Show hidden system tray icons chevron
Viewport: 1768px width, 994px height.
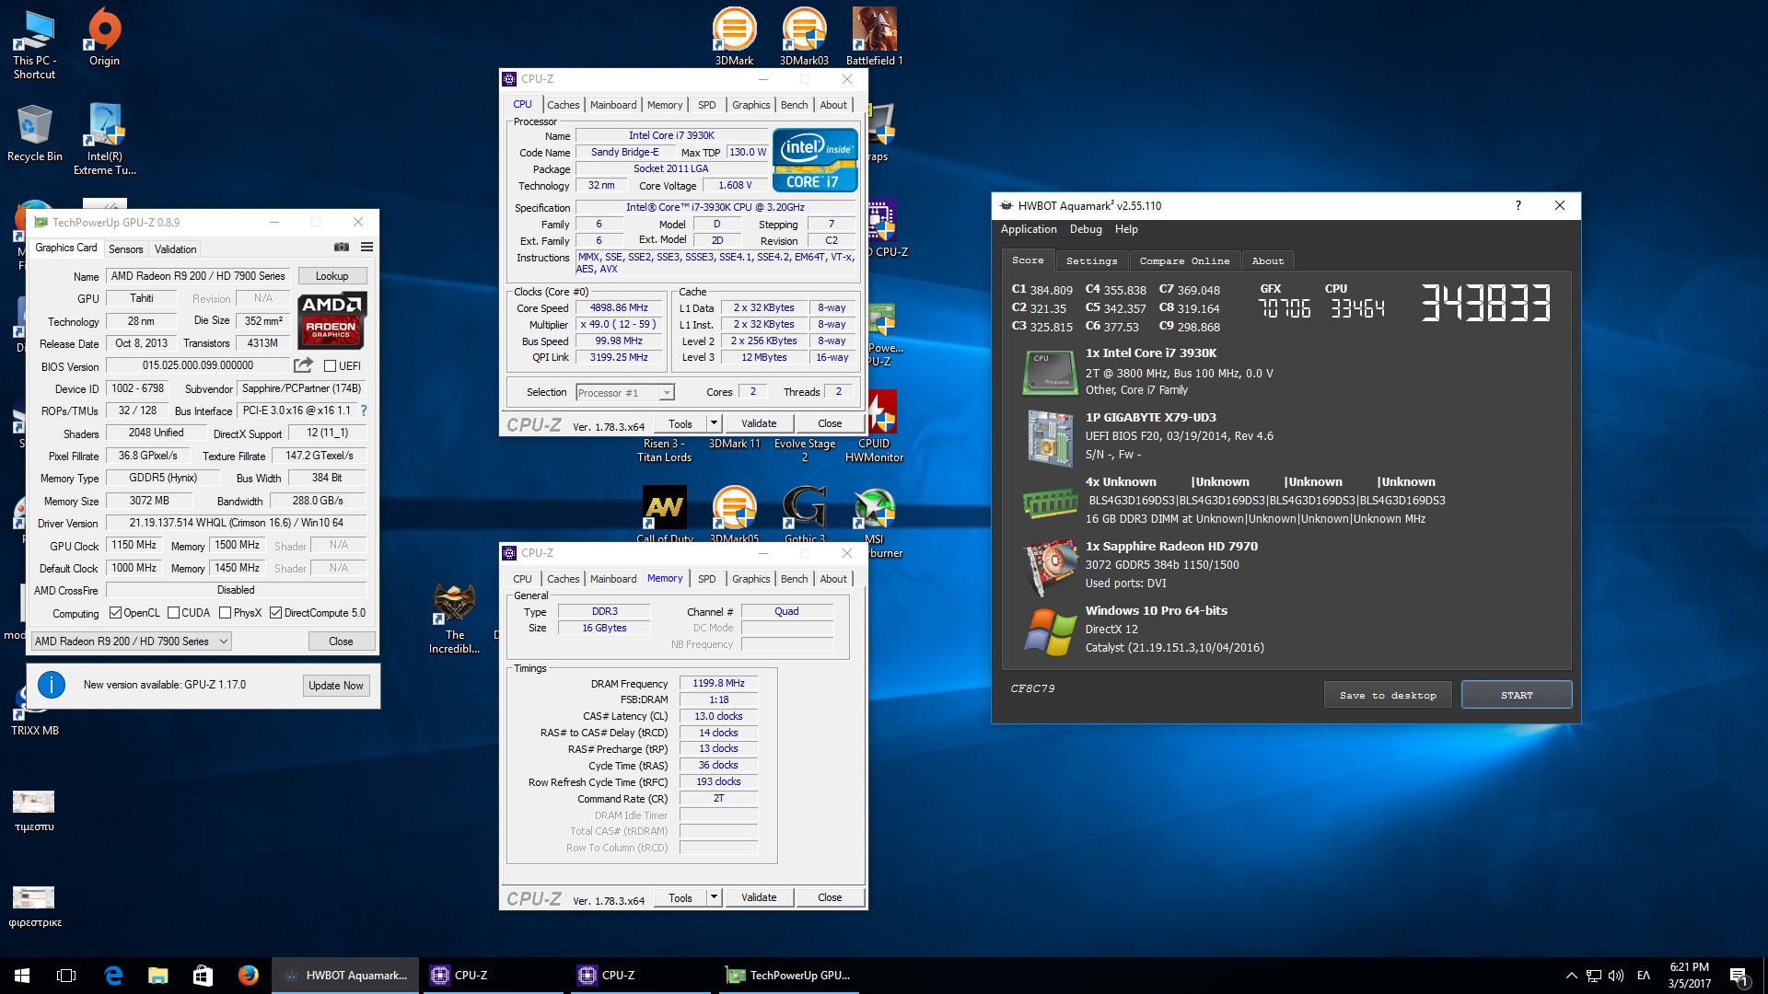1571,976
